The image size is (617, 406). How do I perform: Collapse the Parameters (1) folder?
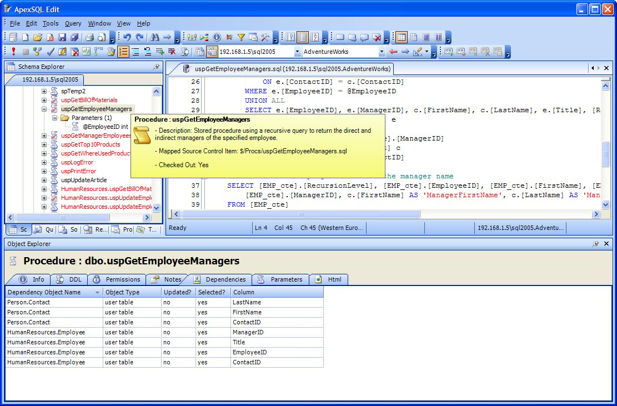54,118
